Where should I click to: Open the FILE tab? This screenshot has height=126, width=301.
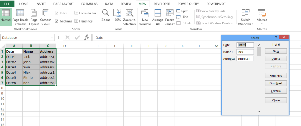(7, 4)
